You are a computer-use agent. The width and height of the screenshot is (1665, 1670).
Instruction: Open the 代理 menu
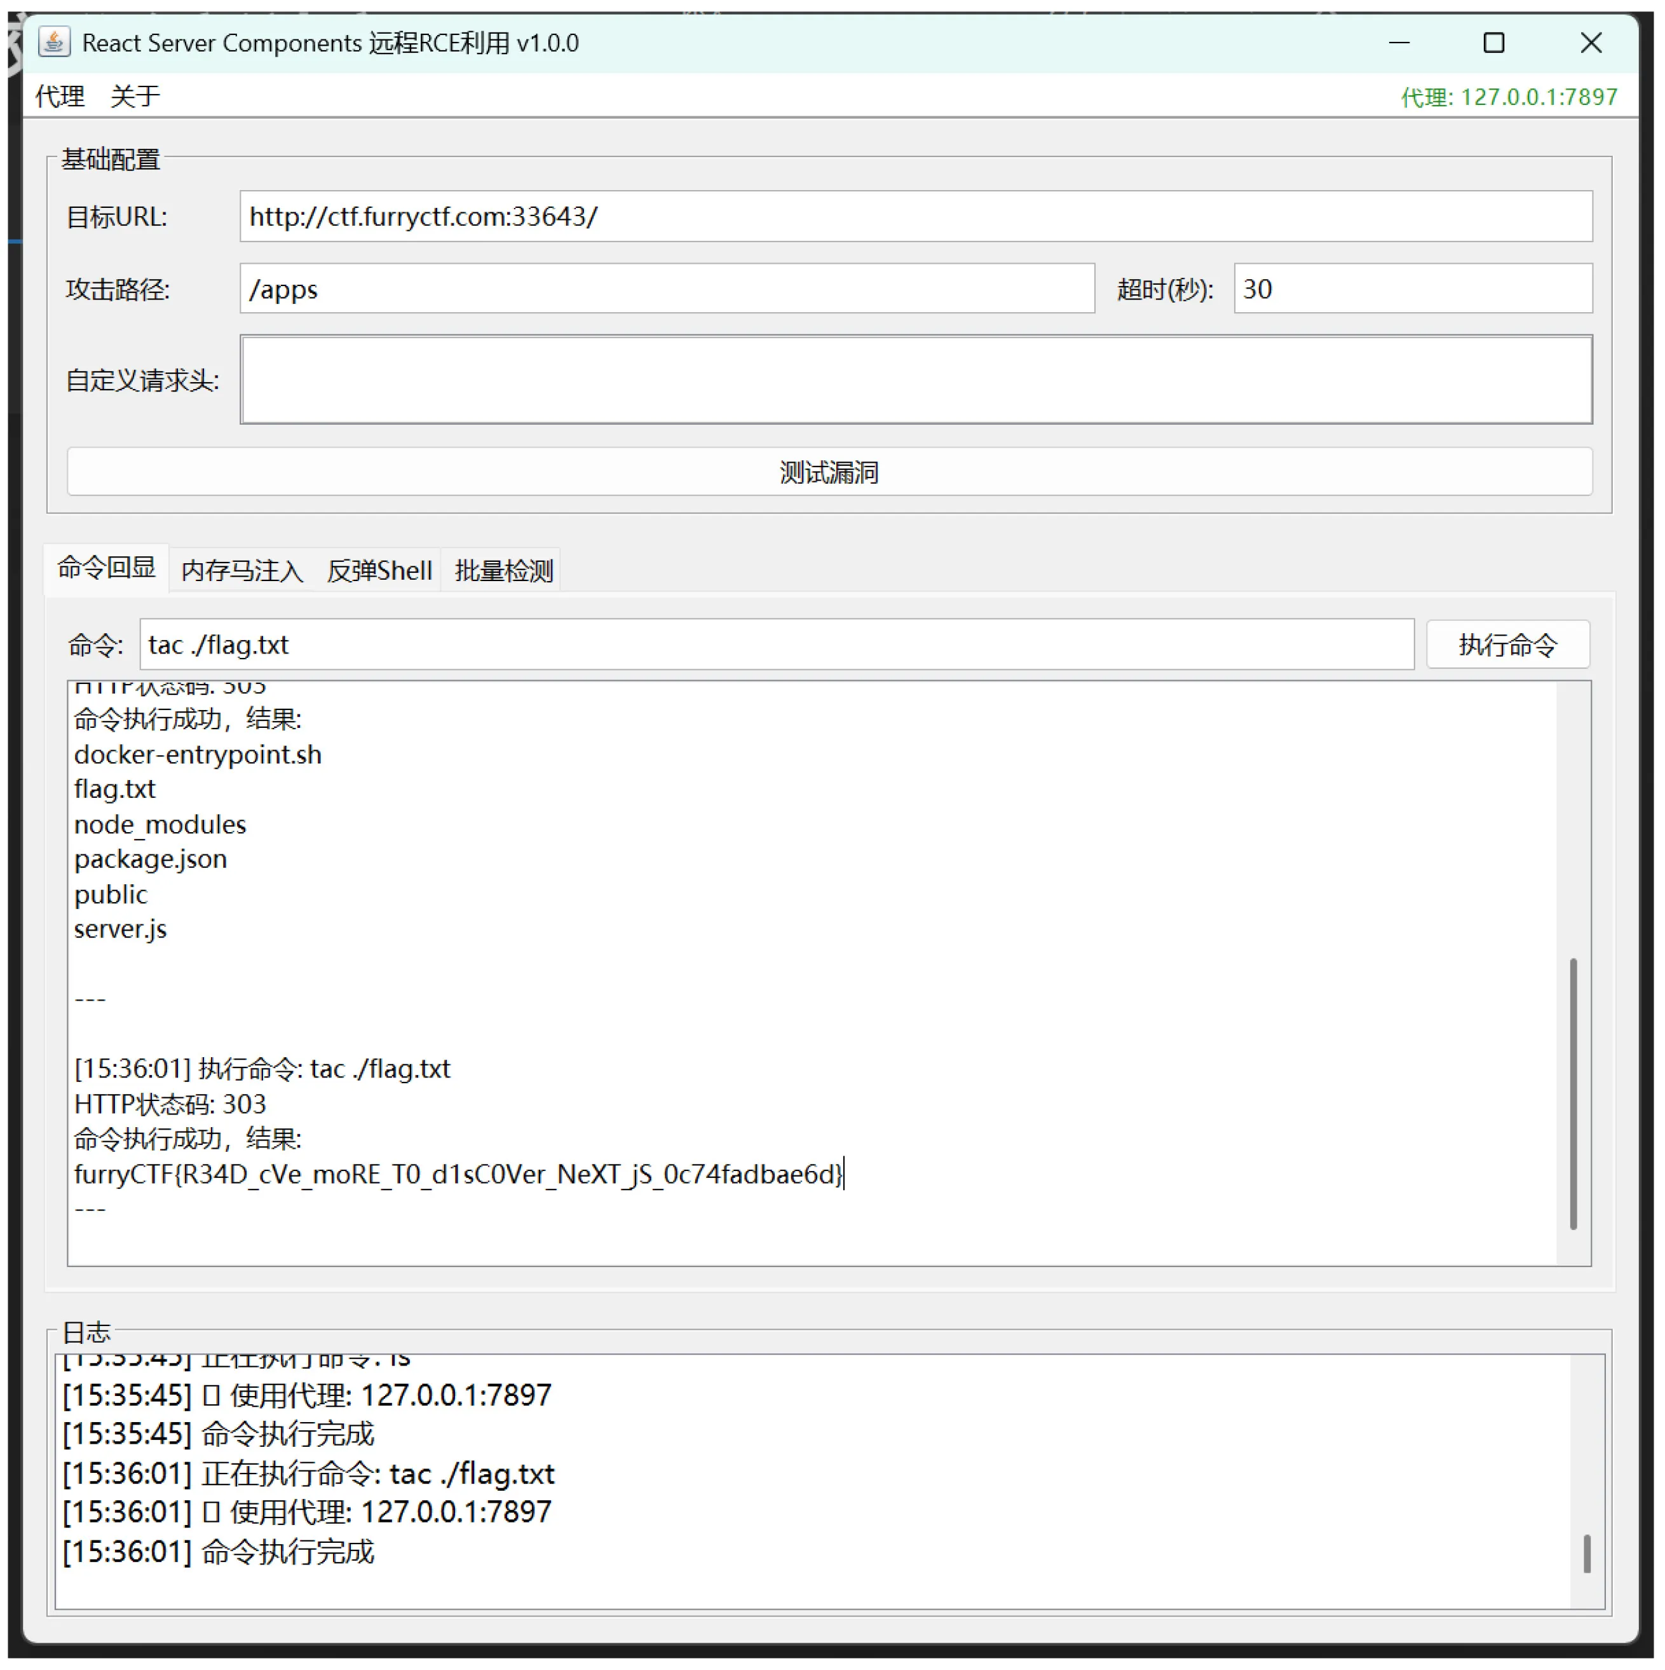click(x=60, y=96)
